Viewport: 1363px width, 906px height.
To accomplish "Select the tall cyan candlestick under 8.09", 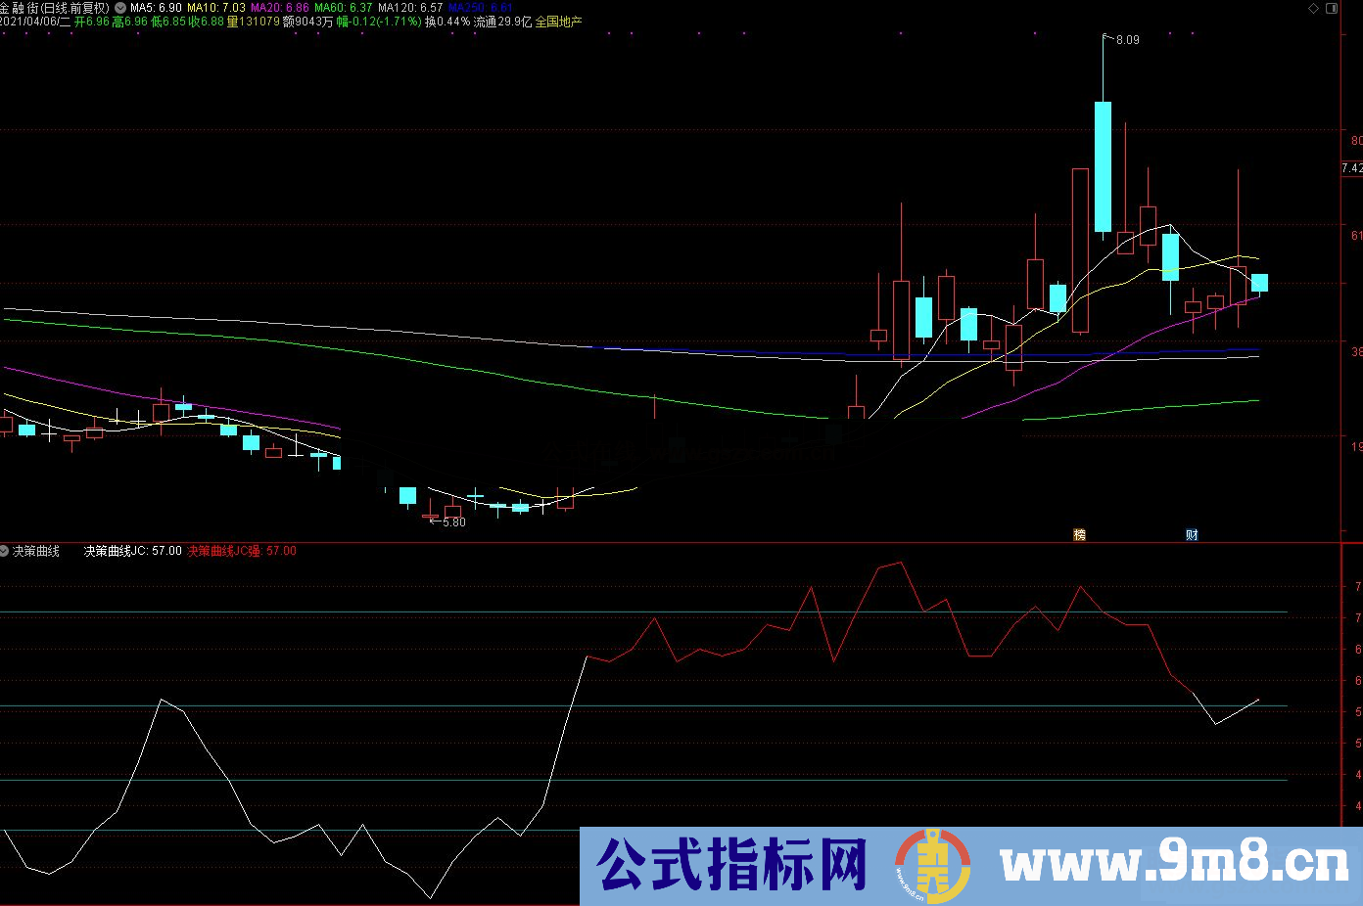I will (1103, 166).
